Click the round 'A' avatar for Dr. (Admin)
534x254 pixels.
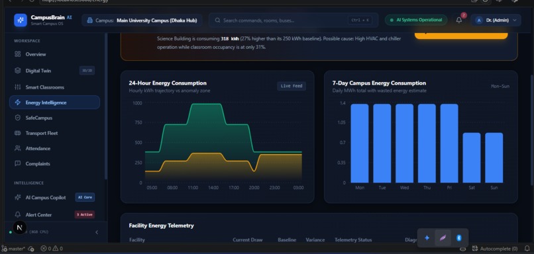[x=479, y=21]
